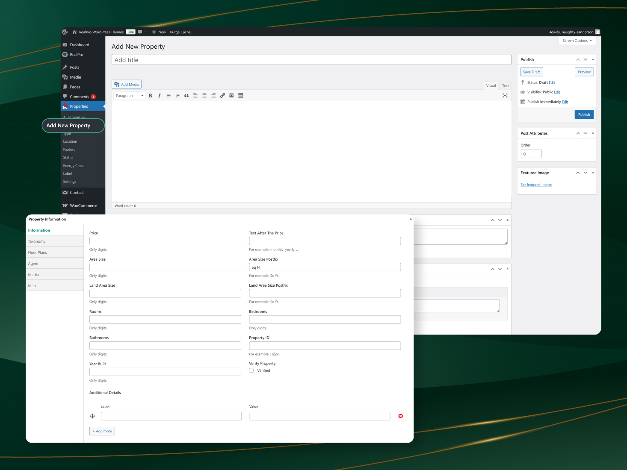Image resolution: width=627 pixels, height=470 pixels.
Task: Switch to the Agent tab
Action: tap(55, 264)
